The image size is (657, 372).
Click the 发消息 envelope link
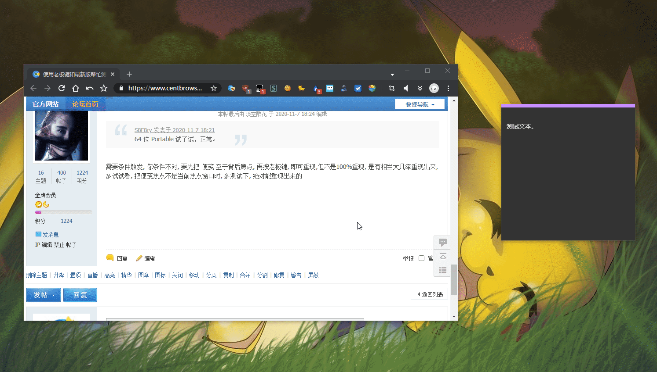[x=47, y=235]
